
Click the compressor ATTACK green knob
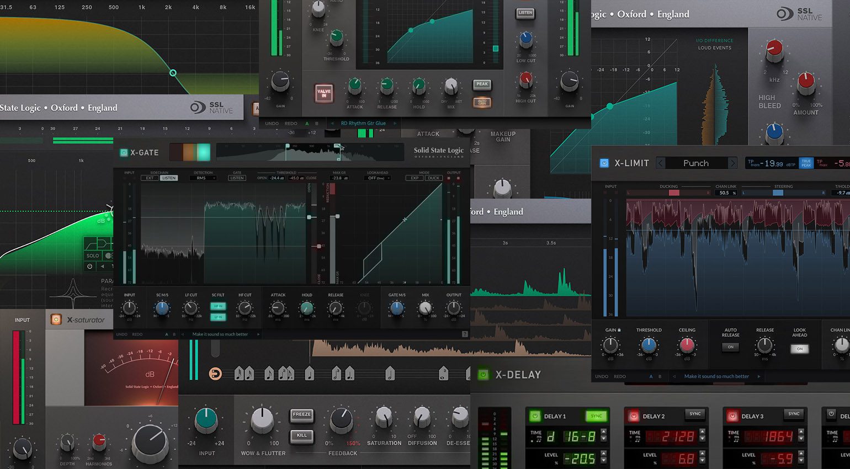[354, 86]
